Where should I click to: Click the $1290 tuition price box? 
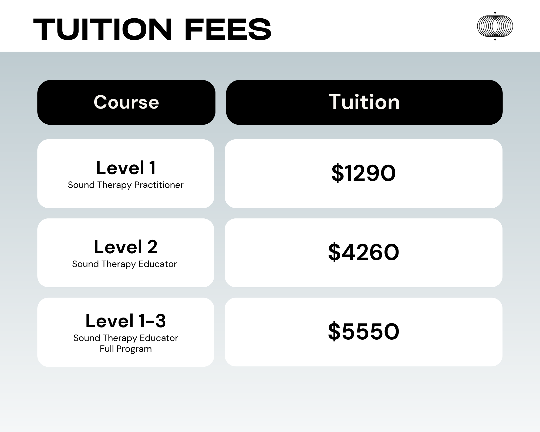363,174
